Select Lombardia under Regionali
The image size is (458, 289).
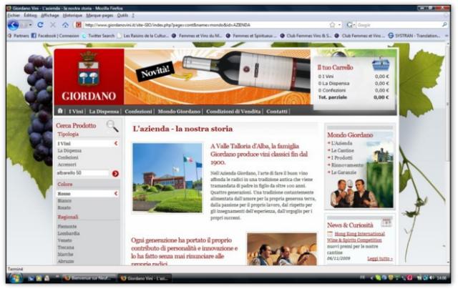coord(69,233)
